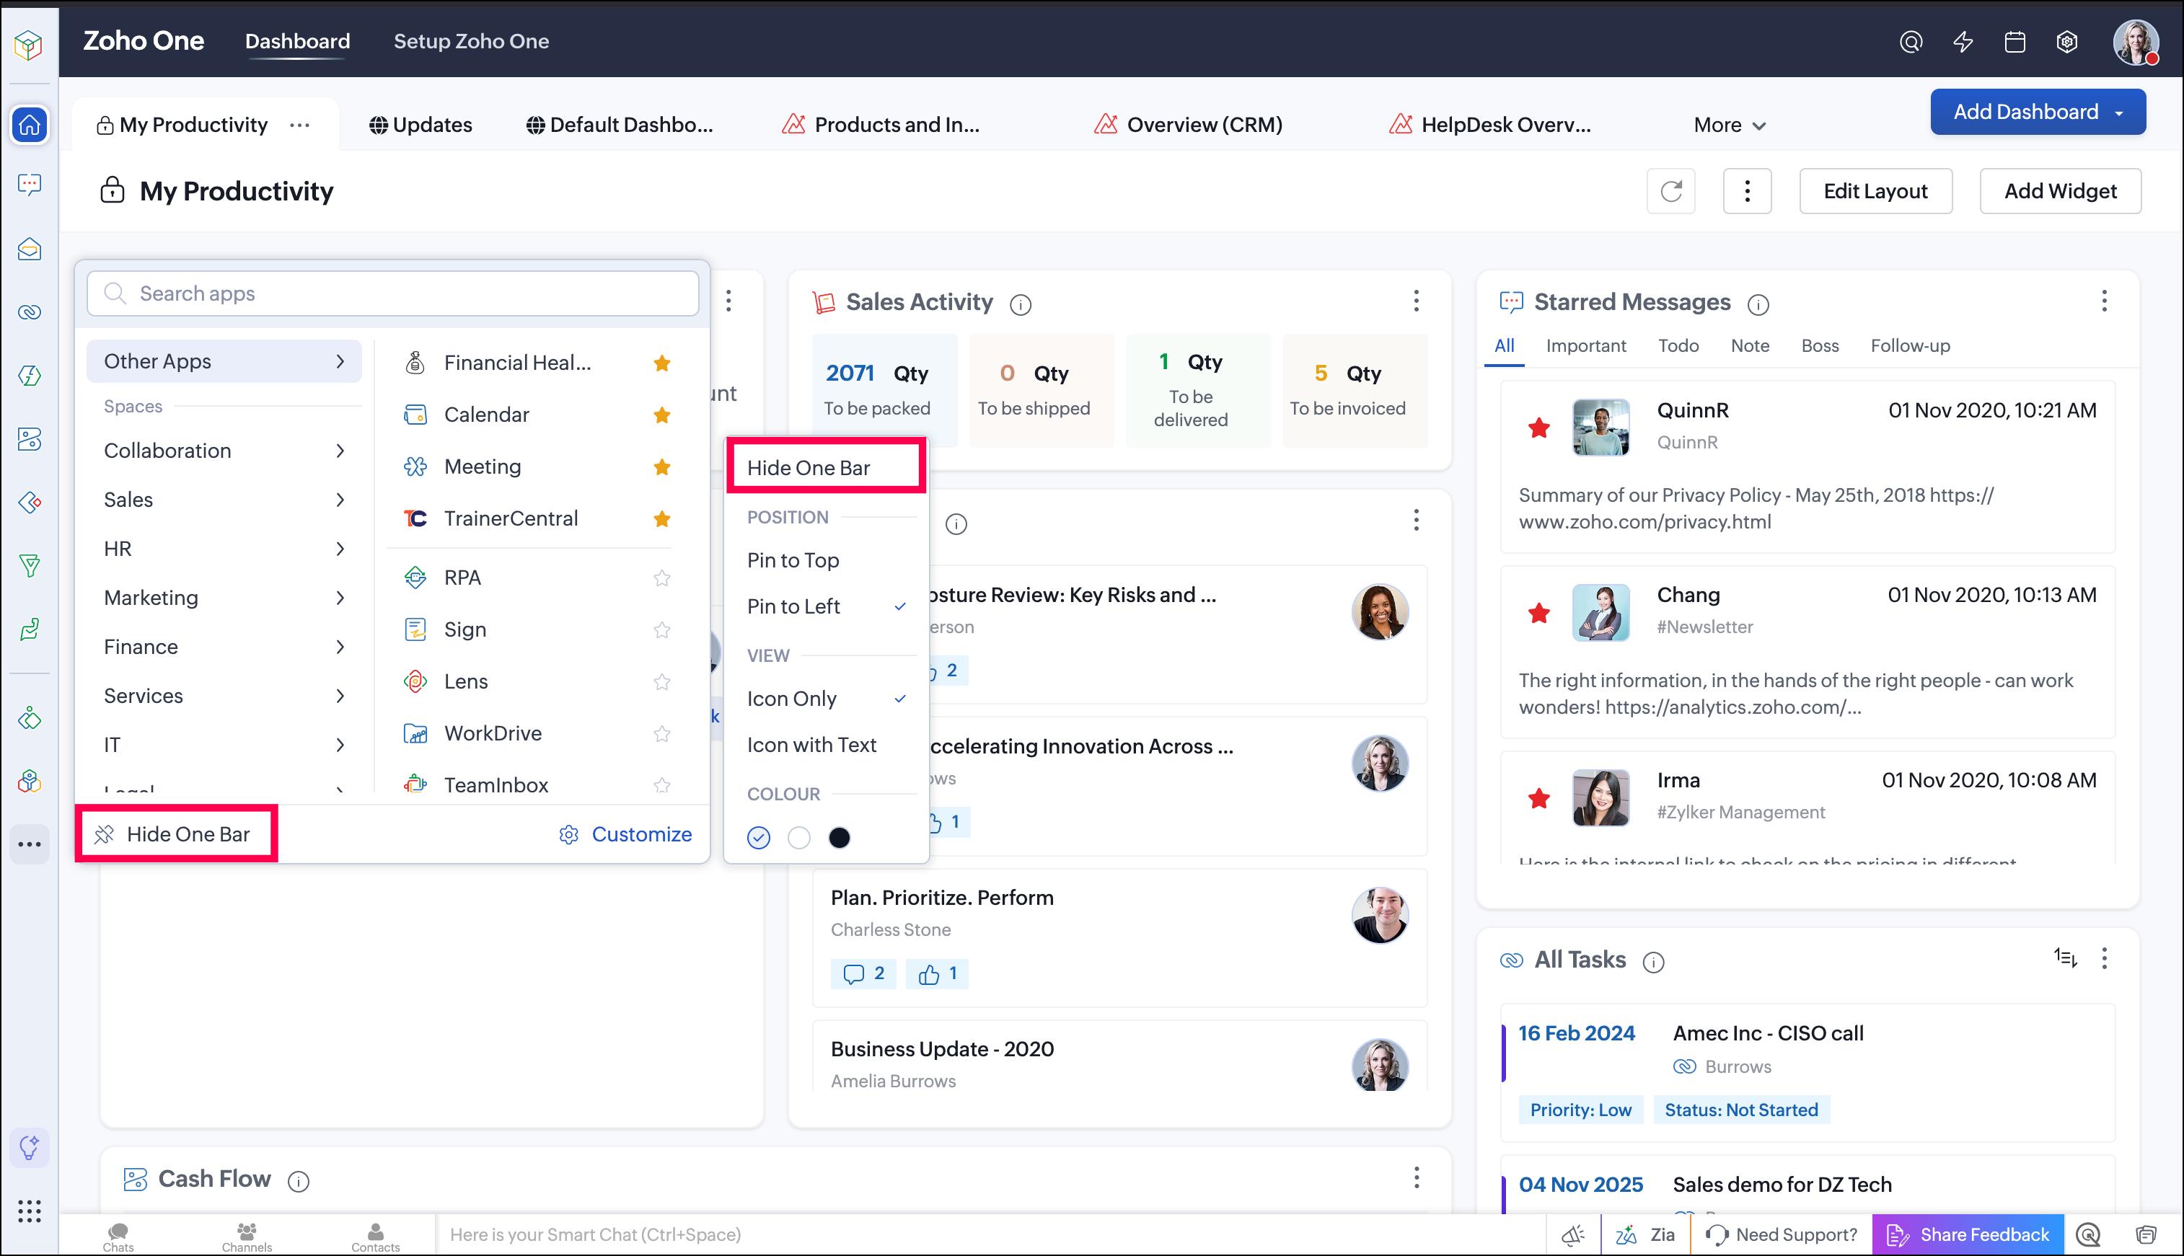Screen dimensions: 2184x1256
Task: Open the Updates dashboard tab
Action: click(x=420, y=125)
